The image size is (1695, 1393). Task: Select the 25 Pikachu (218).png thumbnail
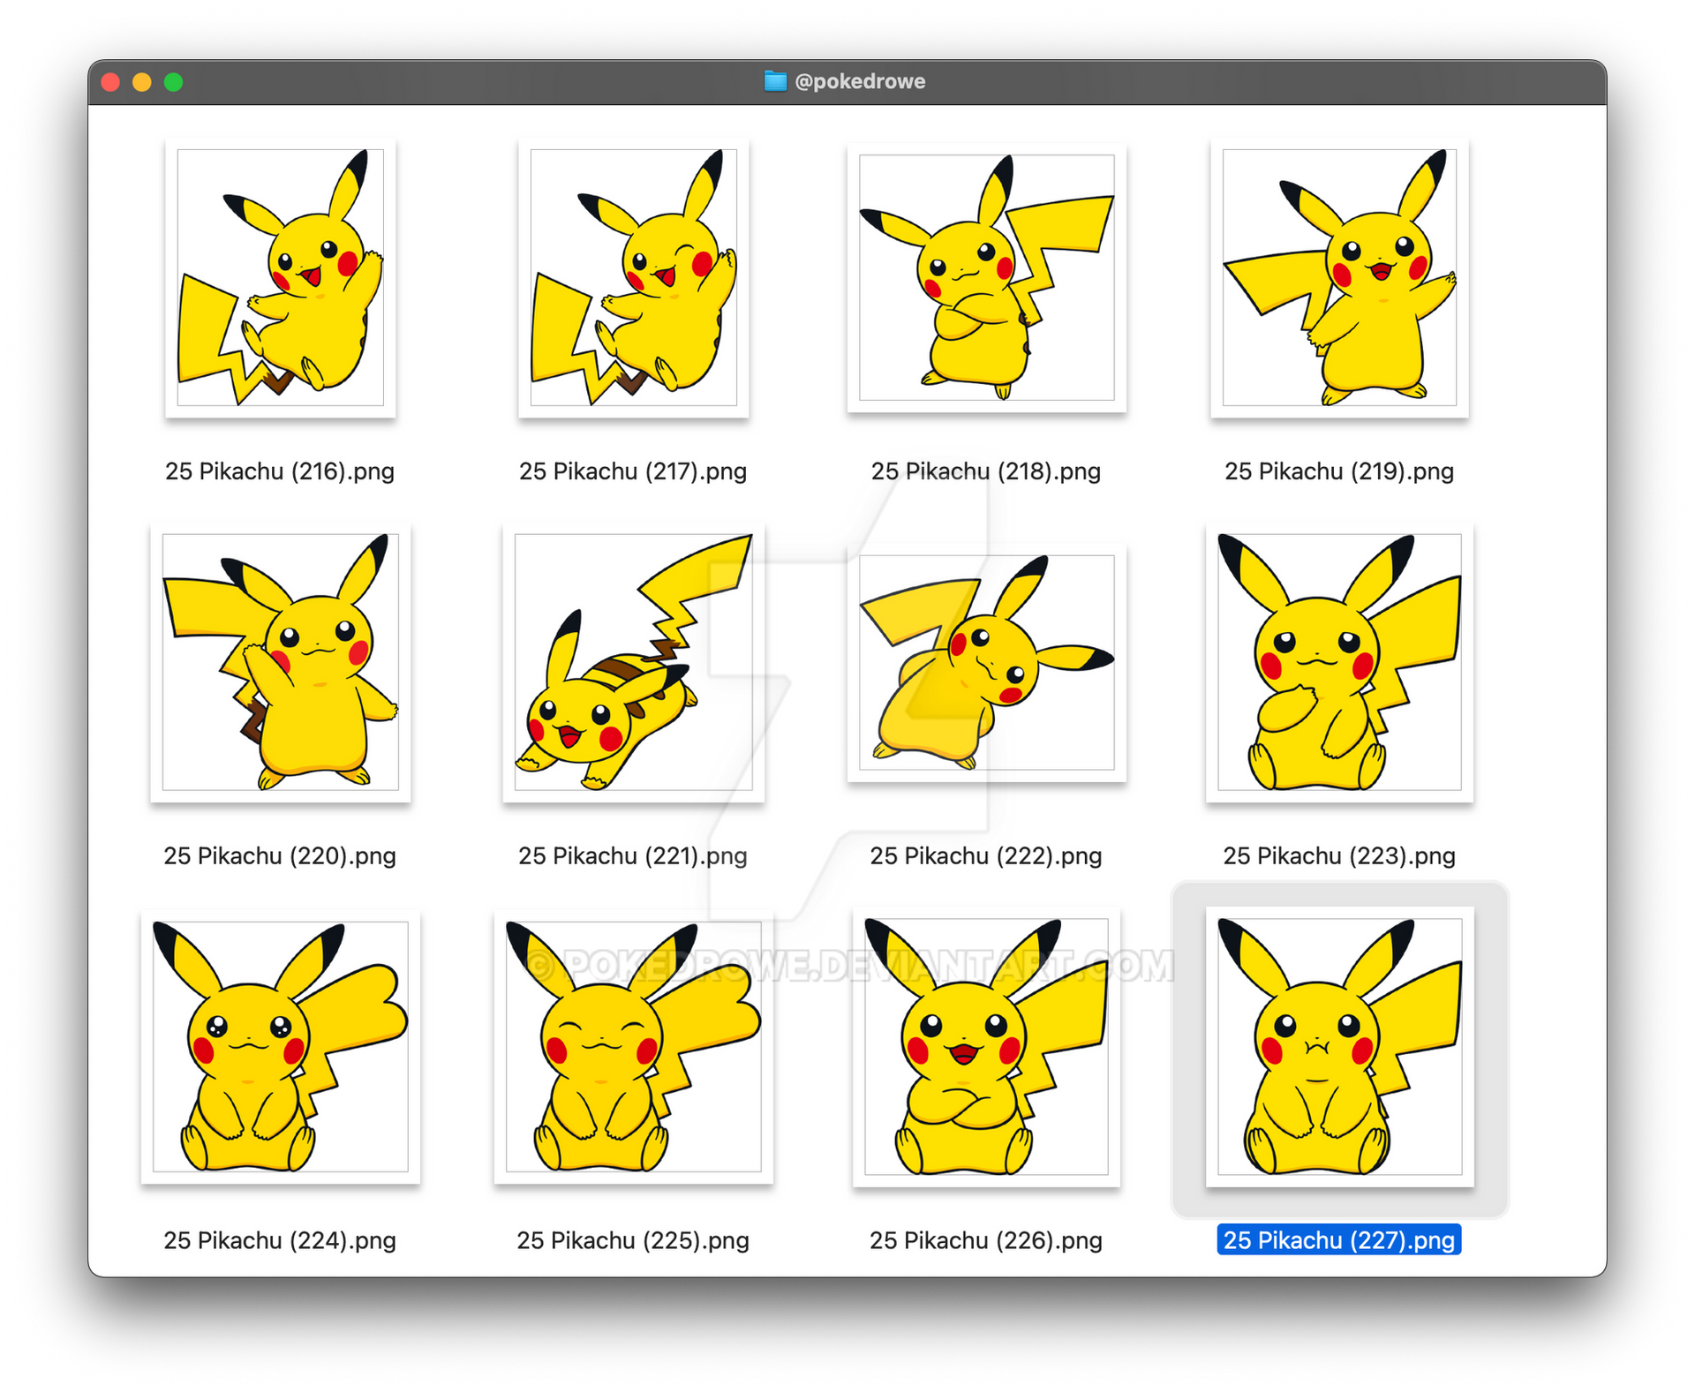click(986, 277)
